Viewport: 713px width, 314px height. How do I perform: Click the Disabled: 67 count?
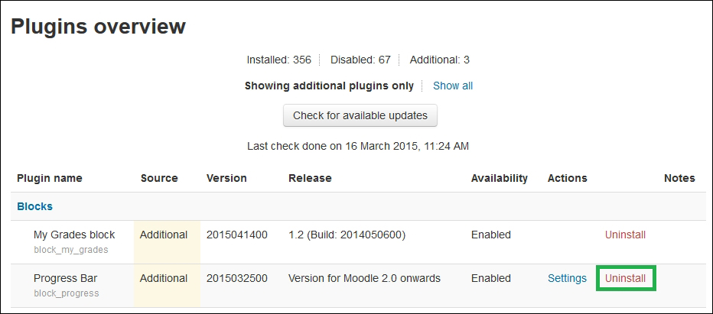pos(360,60)
